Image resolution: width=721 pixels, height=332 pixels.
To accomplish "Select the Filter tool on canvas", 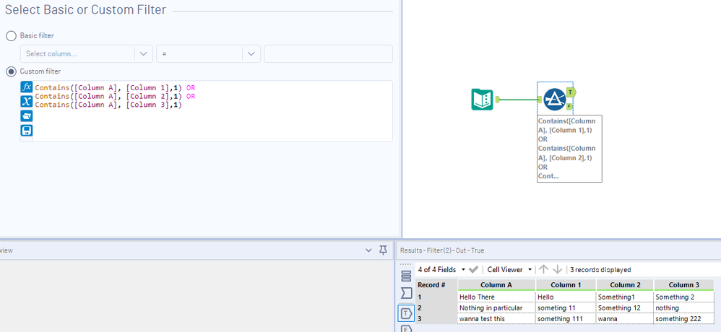I will pos(555,100).
